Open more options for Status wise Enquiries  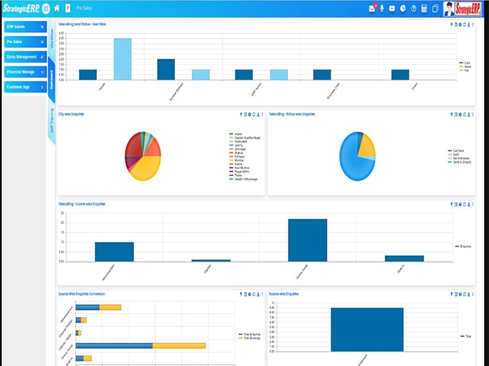coord(472,114)
